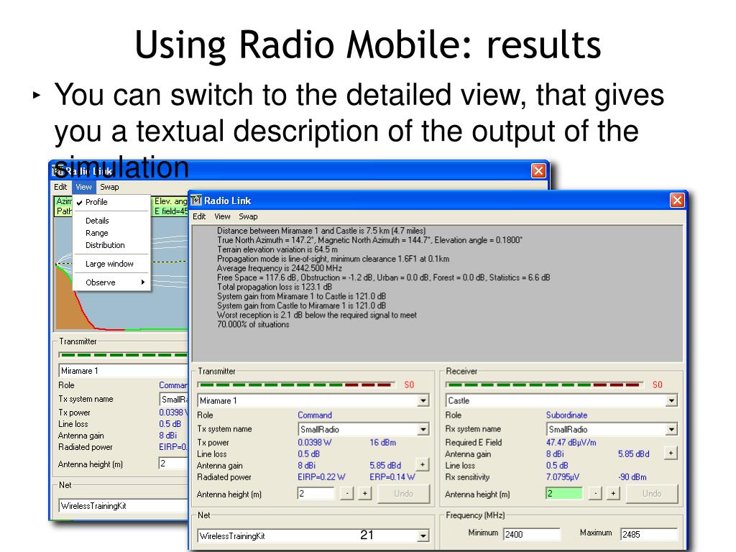
Task: Click Minimum frequency field showing 2400
Action: (x=532, y=534)
